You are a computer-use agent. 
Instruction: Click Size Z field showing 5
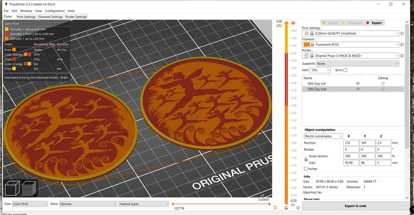[x=383, y=163]
